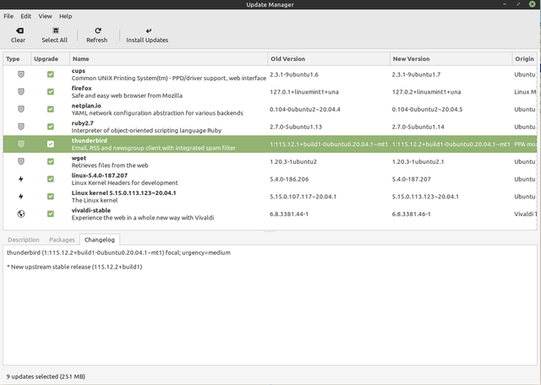This screenshot has height=385, width=541.
Task: Select the cups package name
Action: (79, 71)
